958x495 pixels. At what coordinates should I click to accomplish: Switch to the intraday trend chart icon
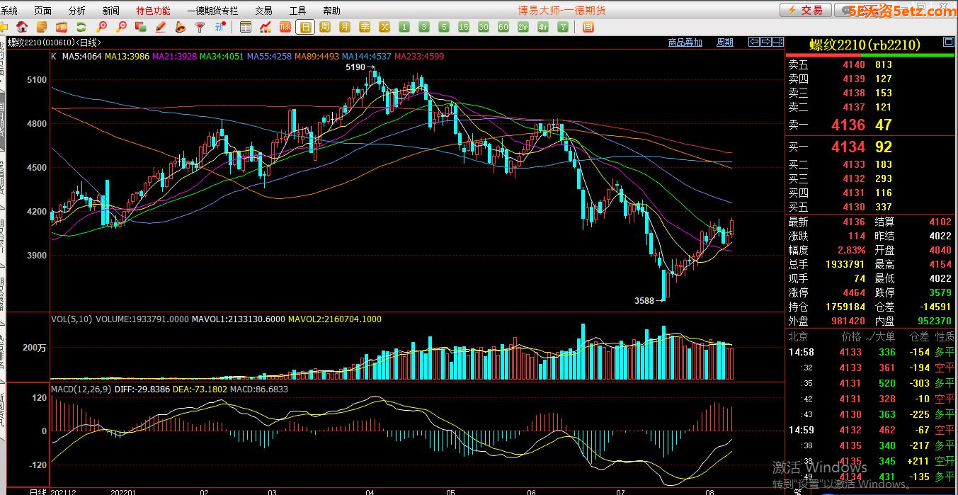pyautogui.click(x=266, y=27)
